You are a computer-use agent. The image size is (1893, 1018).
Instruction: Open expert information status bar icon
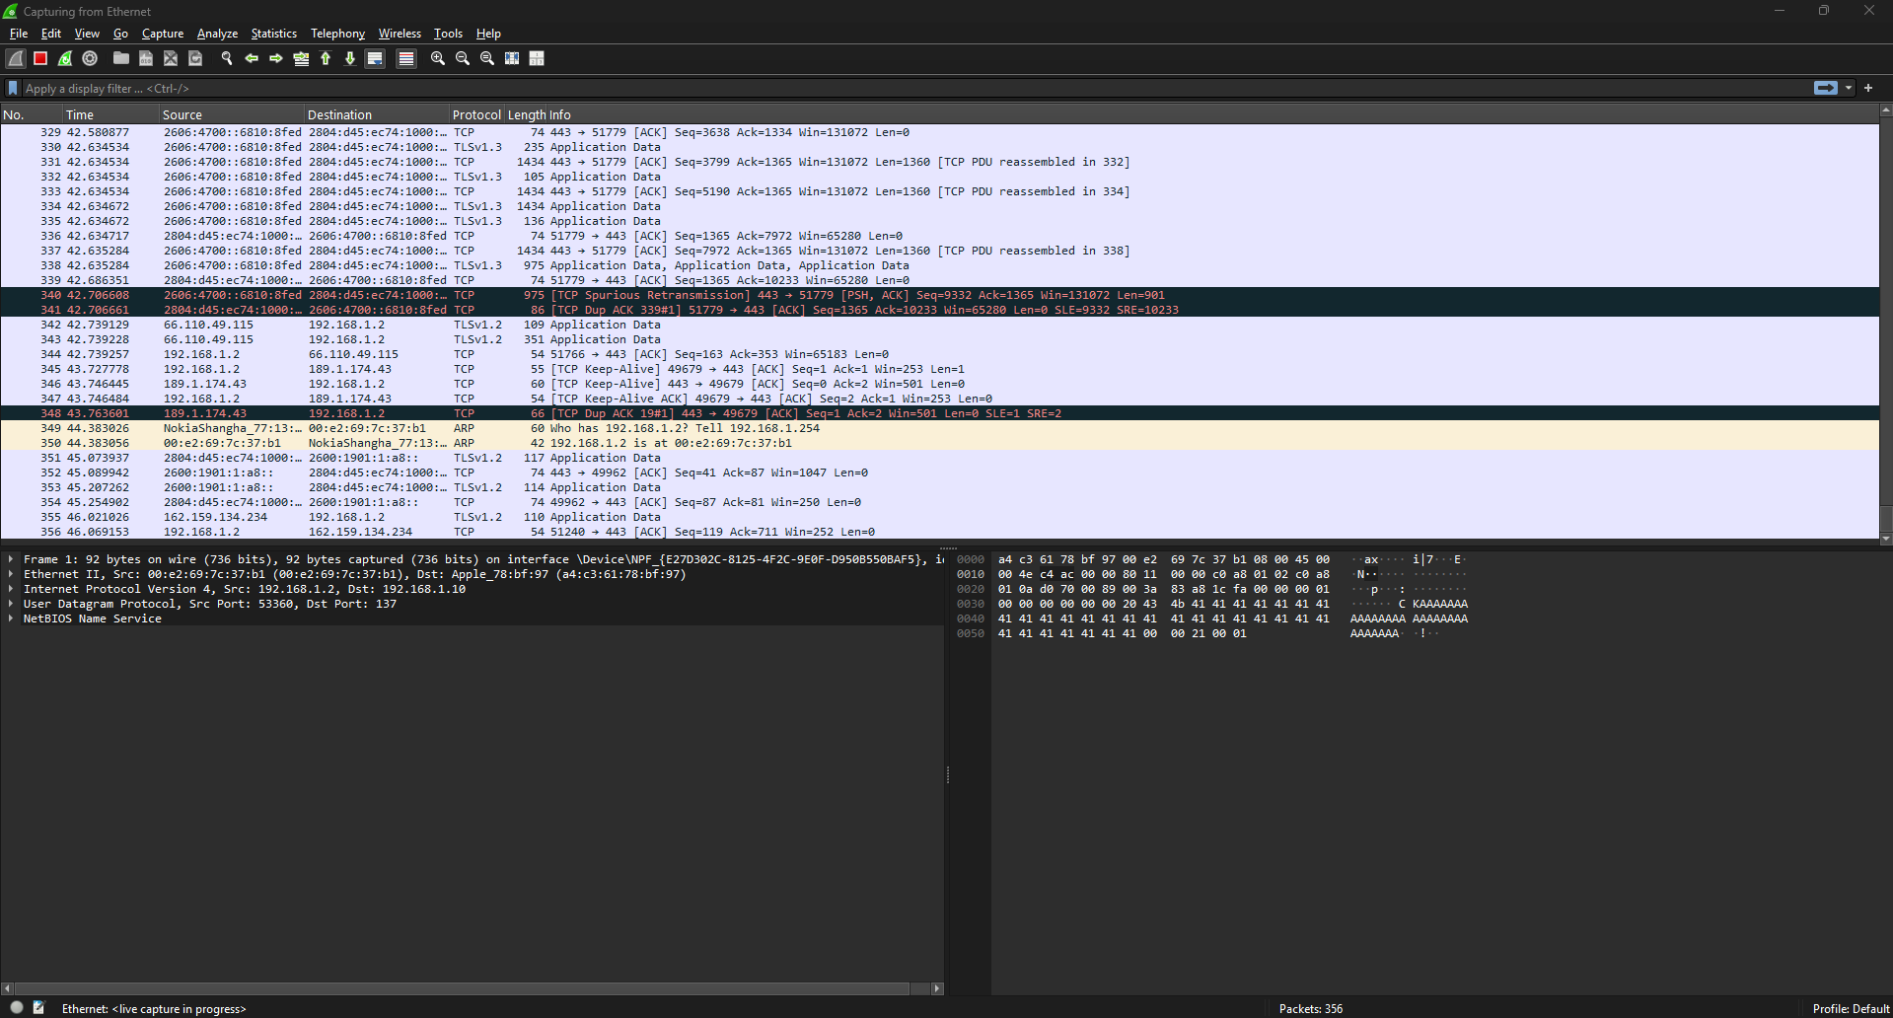[x=17, y=1008]
